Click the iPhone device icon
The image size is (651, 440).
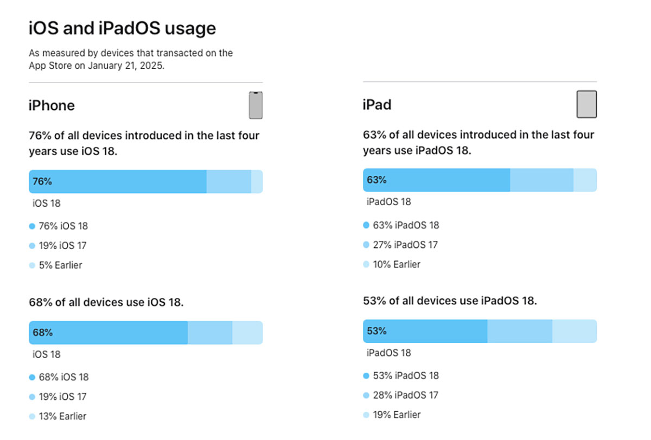pyautogui.click(x=256, y=105)
